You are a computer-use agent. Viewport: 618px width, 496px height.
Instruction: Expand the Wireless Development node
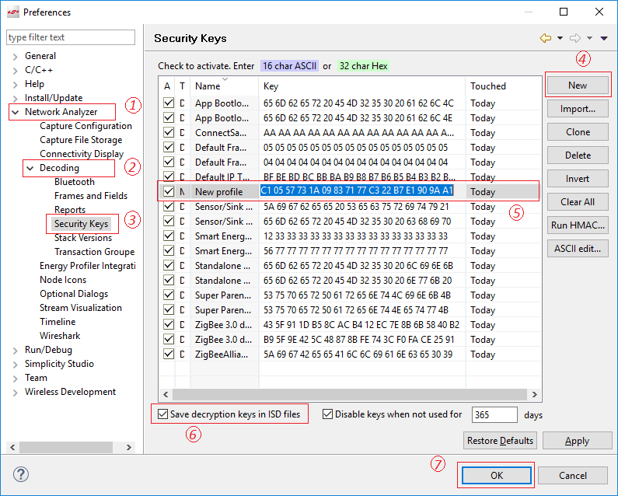[x=15, y=393]
